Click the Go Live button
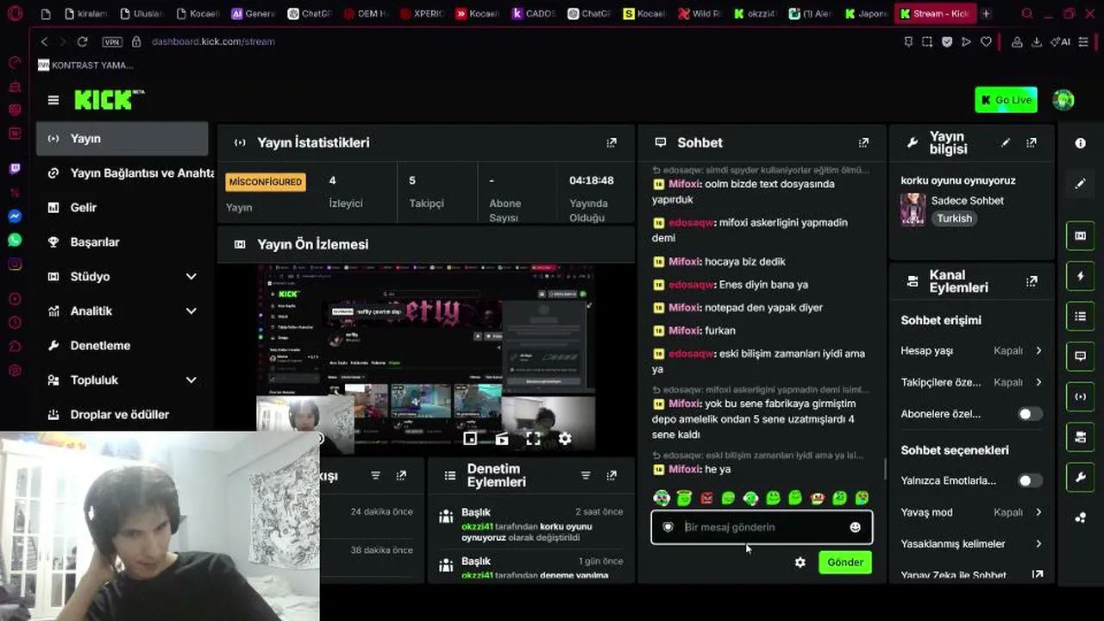Screen dimensions: 1104x621 pos(1006,100)
